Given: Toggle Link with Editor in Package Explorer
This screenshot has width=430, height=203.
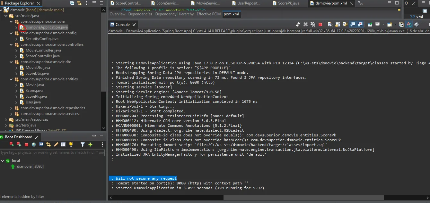Looking at the screenshot, I should pyautogui.click(x=79, y=3).
